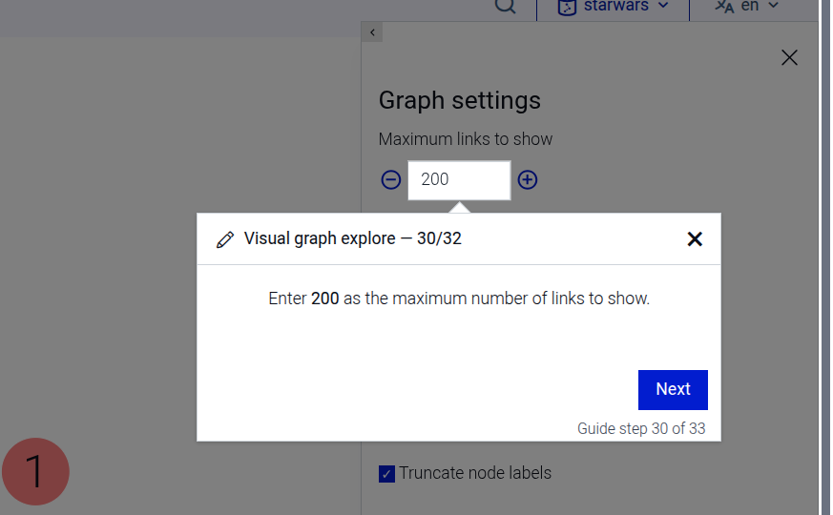
Task: Click the red circle numbered 1
Action: click(x=35, y=471)
